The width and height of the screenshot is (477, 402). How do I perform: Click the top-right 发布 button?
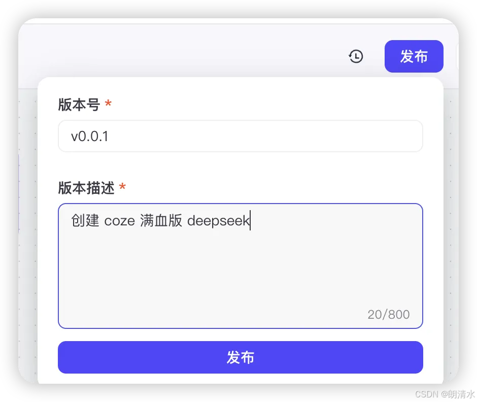[414, 56]
